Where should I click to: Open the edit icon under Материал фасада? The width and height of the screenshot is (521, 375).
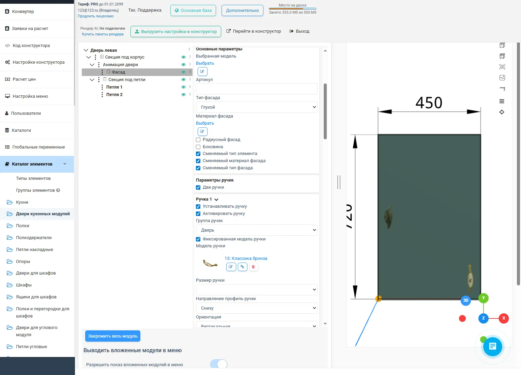(x=202, y=131)
